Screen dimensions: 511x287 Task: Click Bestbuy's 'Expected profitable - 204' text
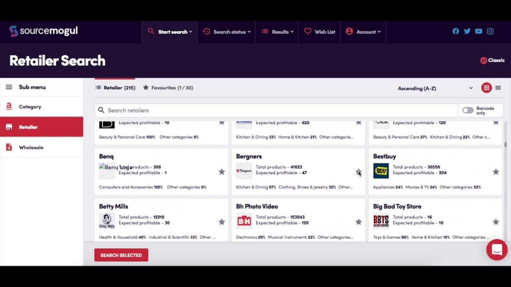pos(420,173)
